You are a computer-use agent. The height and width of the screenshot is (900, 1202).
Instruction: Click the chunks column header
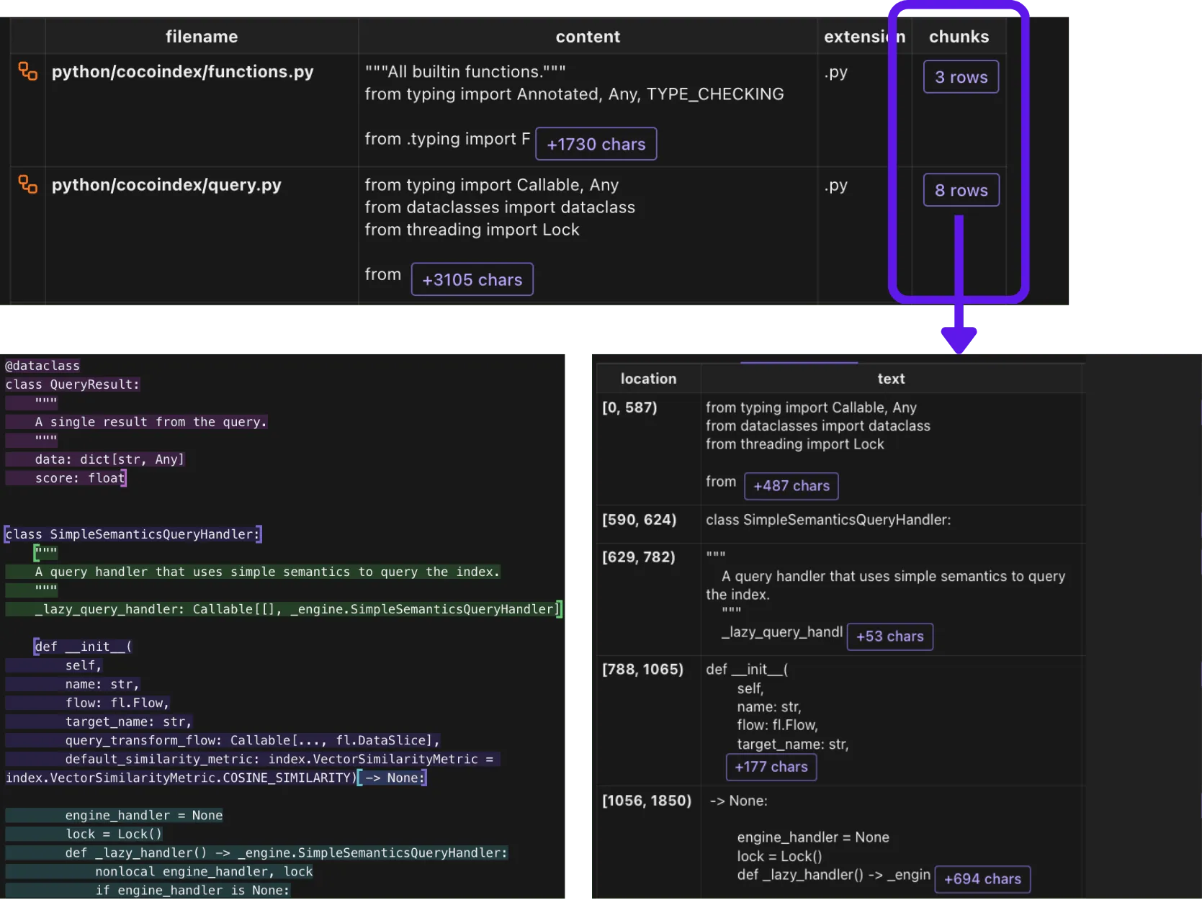point(959,37)
